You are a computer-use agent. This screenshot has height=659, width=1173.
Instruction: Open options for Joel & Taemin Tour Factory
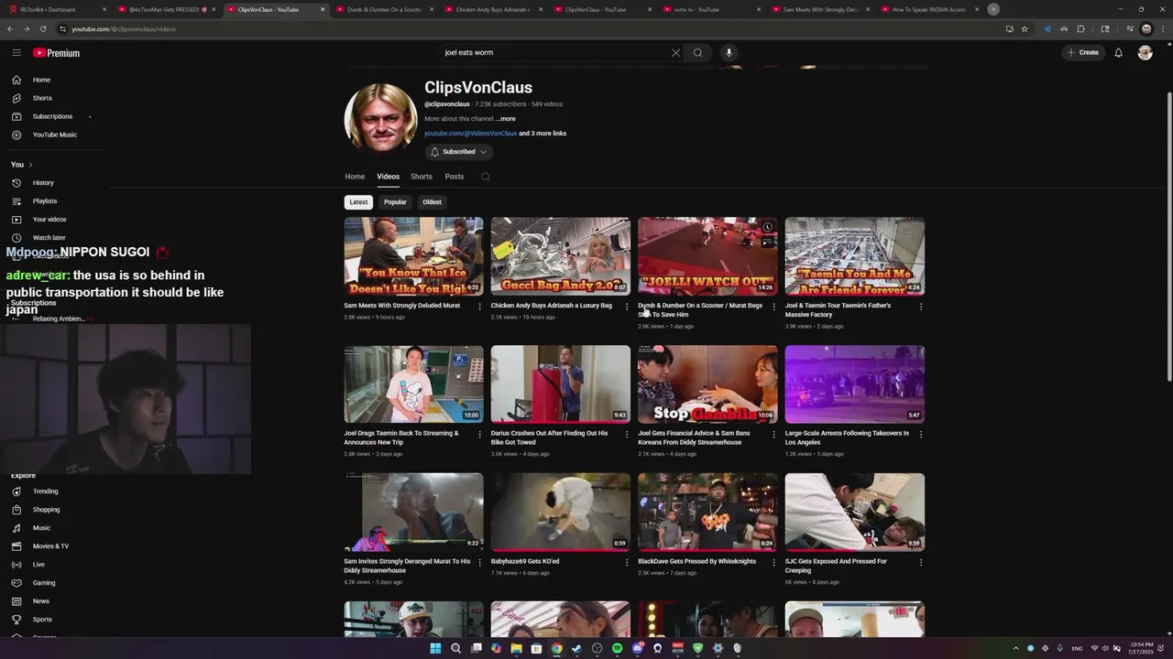(x=920, y=307)
